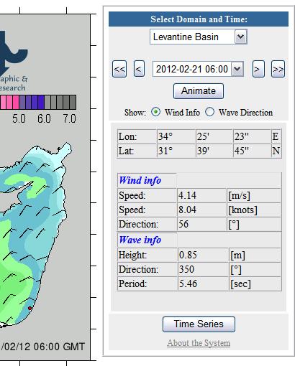Click the latitude degrees field showing 31°
The image size is (295, 366).
click(x=176, y=151)
